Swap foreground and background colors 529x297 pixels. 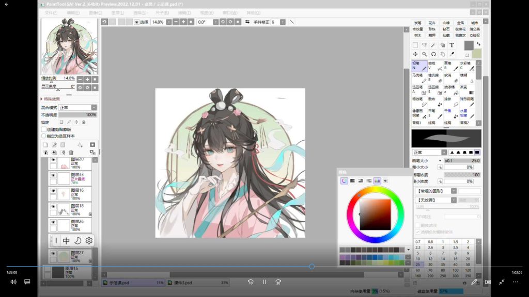[x=478, y=44]
